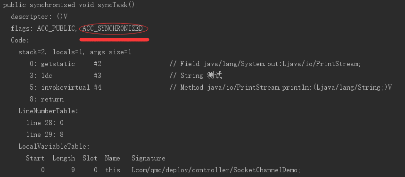Click the LocalVariableTable heading
The height and width of the screenshot is (177, 405).
[54, 146]
